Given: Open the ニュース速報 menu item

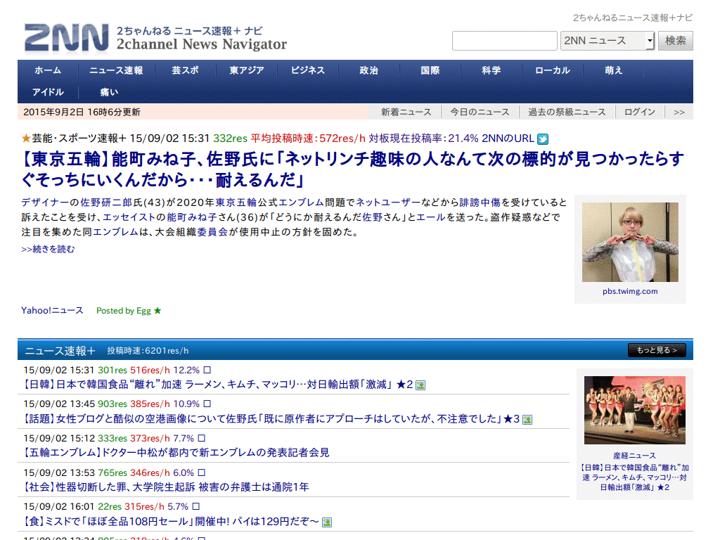Looking at the screenshot, I should [116, 70].
